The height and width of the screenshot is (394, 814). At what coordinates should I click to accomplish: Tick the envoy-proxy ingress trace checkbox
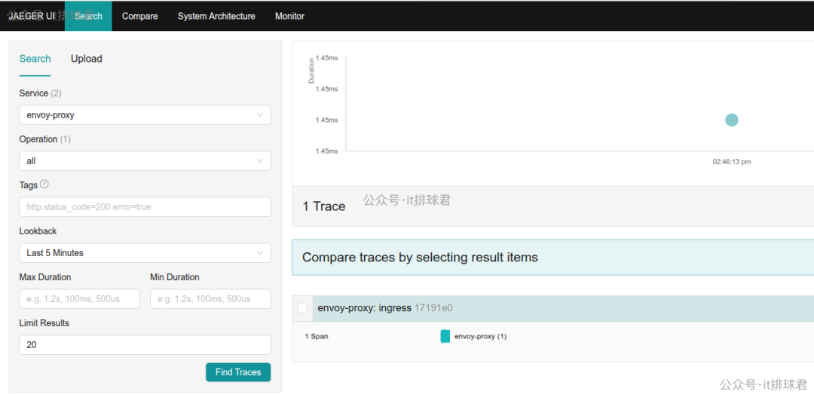tap(303, 308)
